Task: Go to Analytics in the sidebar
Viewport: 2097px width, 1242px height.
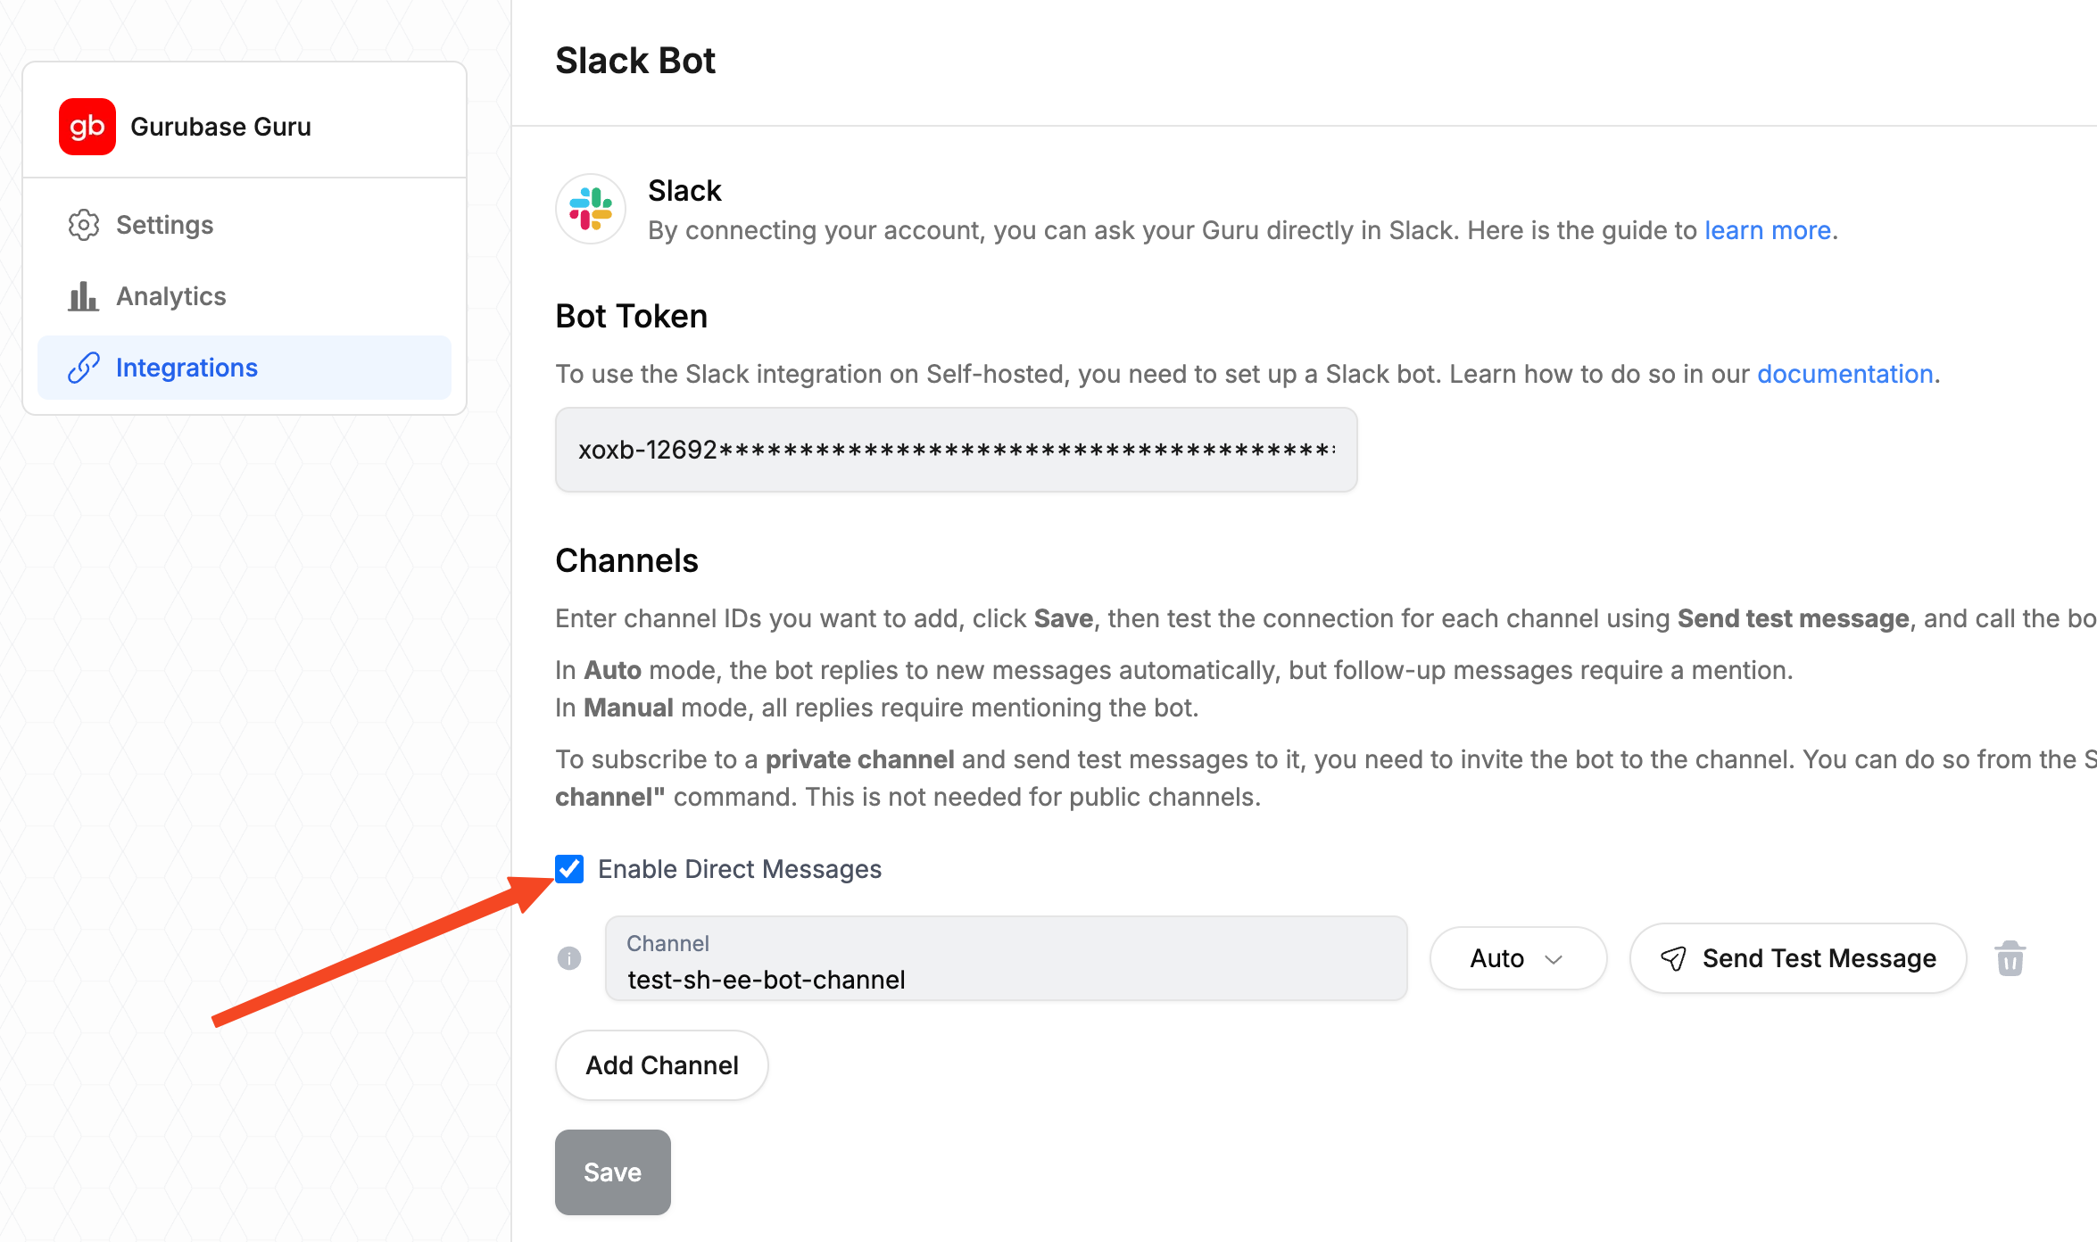Action: 171,296
